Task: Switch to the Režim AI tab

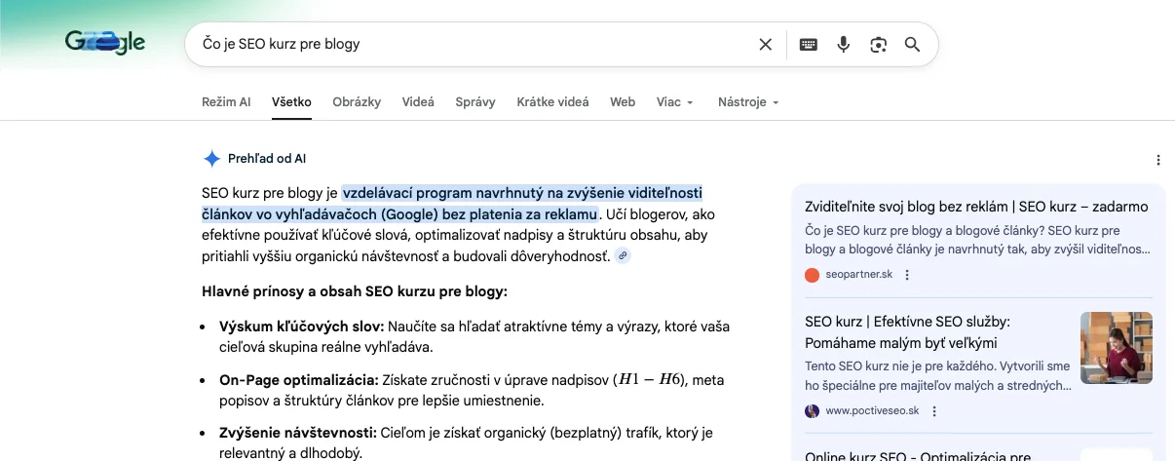Action: (226, 102)
